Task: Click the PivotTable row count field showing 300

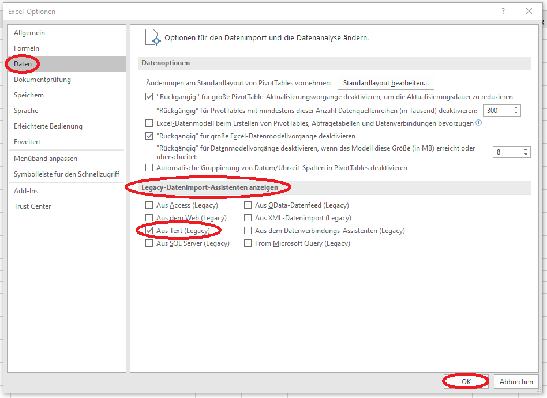Action: click(498, 111)
